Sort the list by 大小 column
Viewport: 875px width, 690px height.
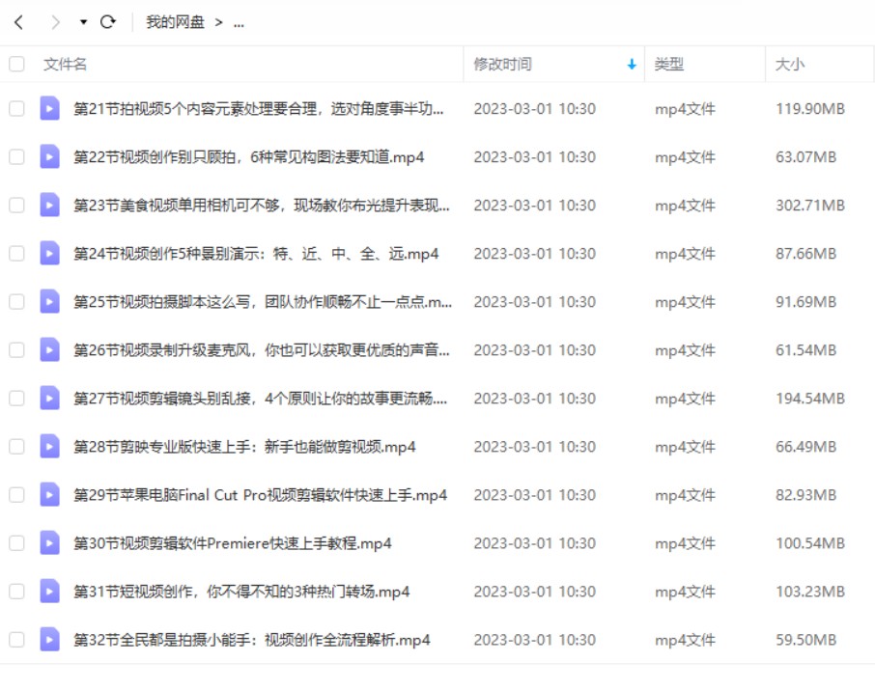tap(790, 64)
